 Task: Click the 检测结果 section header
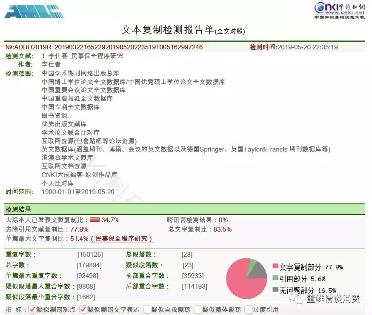(18, 209)
